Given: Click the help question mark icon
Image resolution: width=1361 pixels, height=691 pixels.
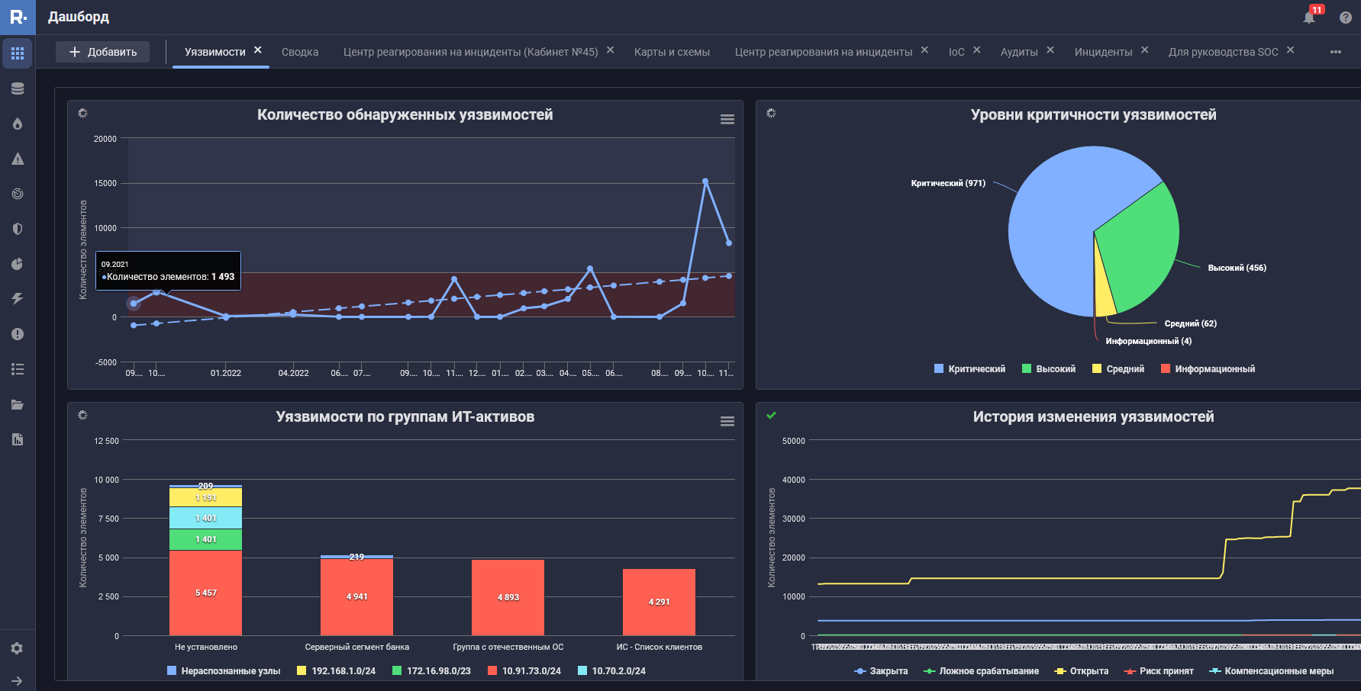Looking at the screenshot, I should coord(1345,18).
